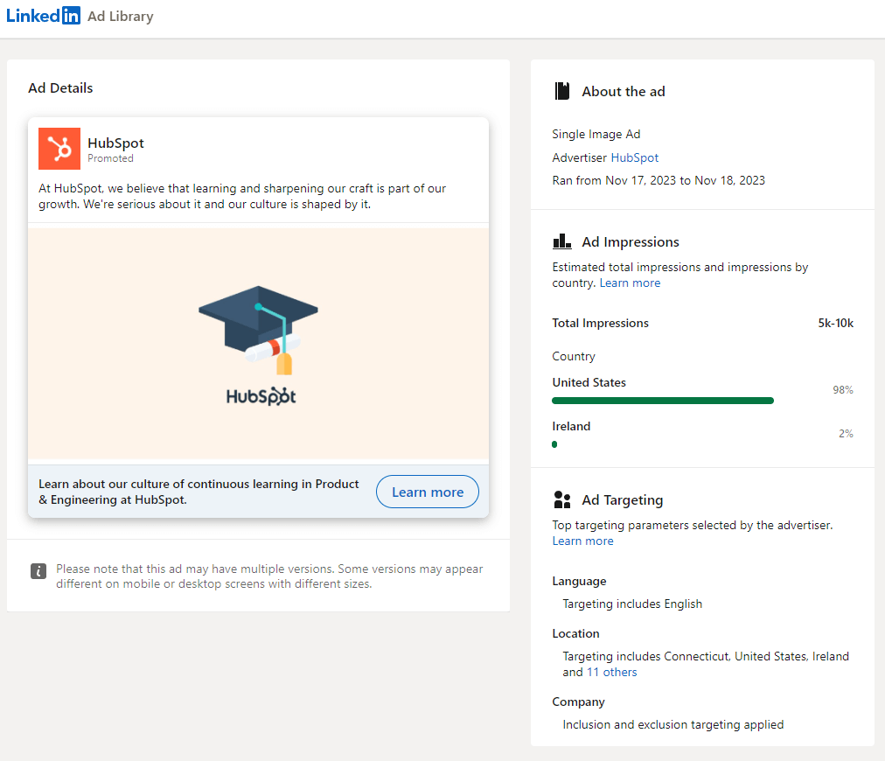Click the bar chart icon next to Ad Impressions
Viewport: 885px width, 761px height.
561,241
